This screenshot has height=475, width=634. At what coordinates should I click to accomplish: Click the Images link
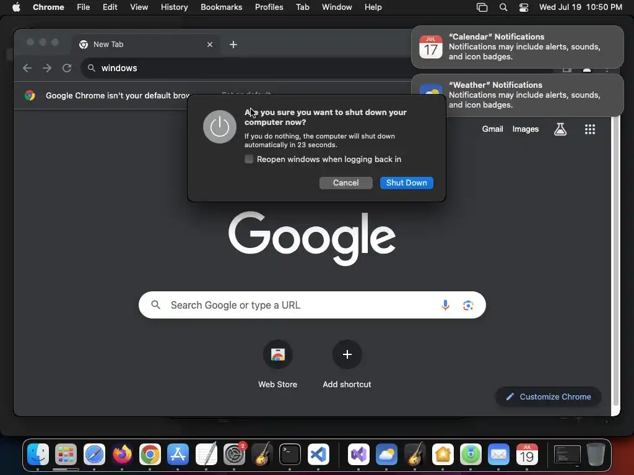[x=525, y=129]
